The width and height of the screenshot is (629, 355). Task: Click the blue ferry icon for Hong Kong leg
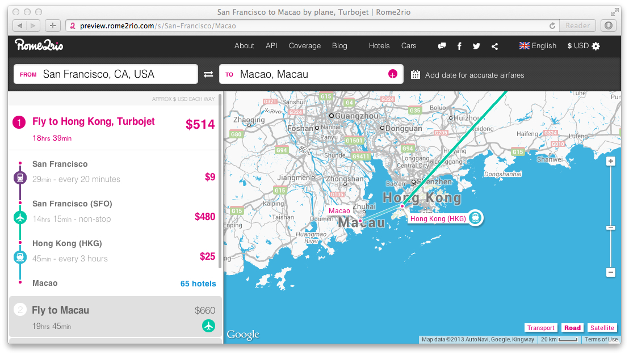pos(20,257)
